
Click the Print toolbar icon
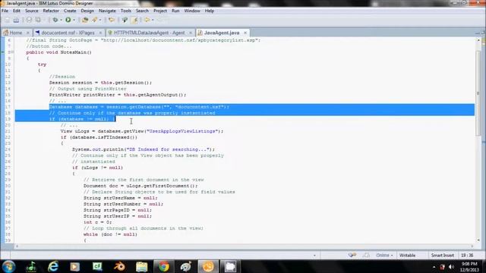tap(29, 20)
